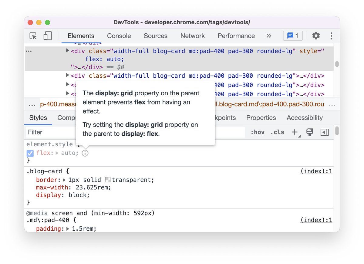Toggle the .cls element classes panel
This screenshot has height=264, width=364.
coord(277,132)
